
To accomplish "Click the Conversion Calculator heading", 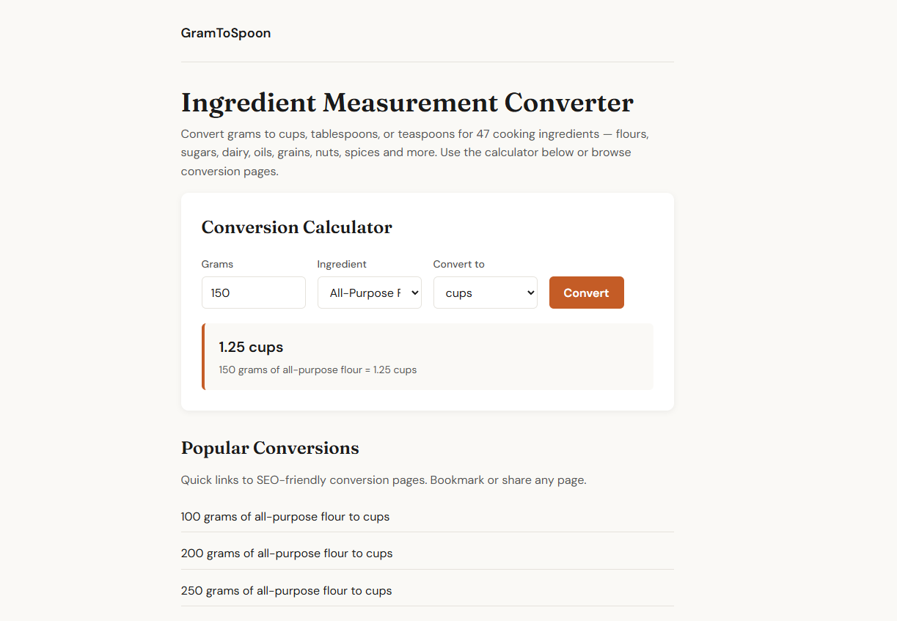I will (296, 227).
